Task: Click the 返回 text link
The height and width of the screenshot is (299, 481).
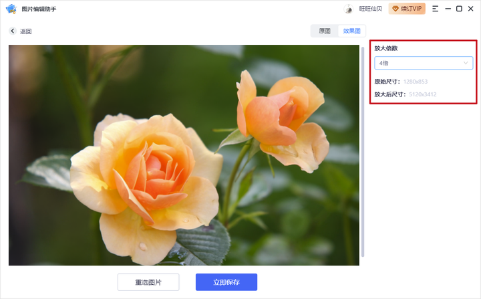Action: pos(26,31)
